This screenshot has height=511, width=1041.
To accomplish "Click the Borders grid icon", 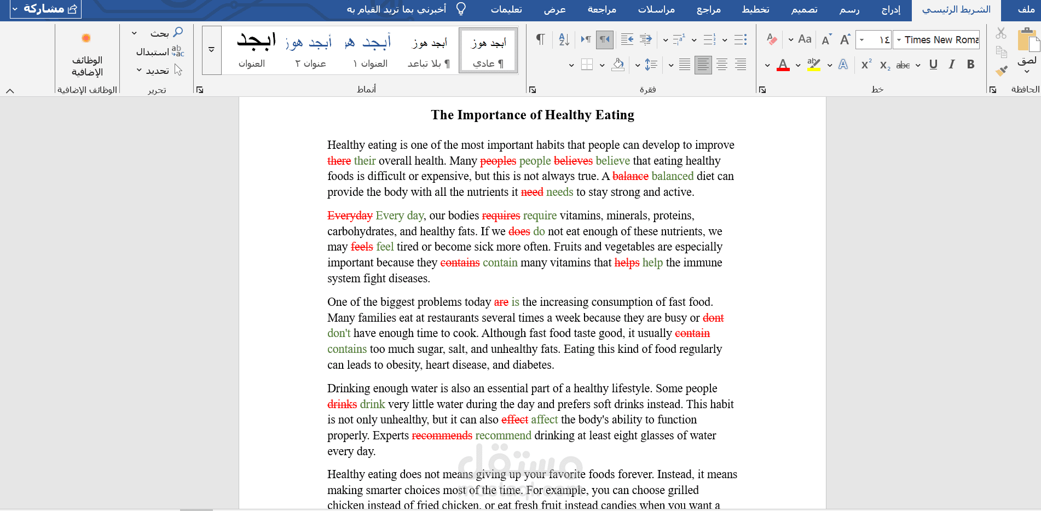I will coord(587,65).
